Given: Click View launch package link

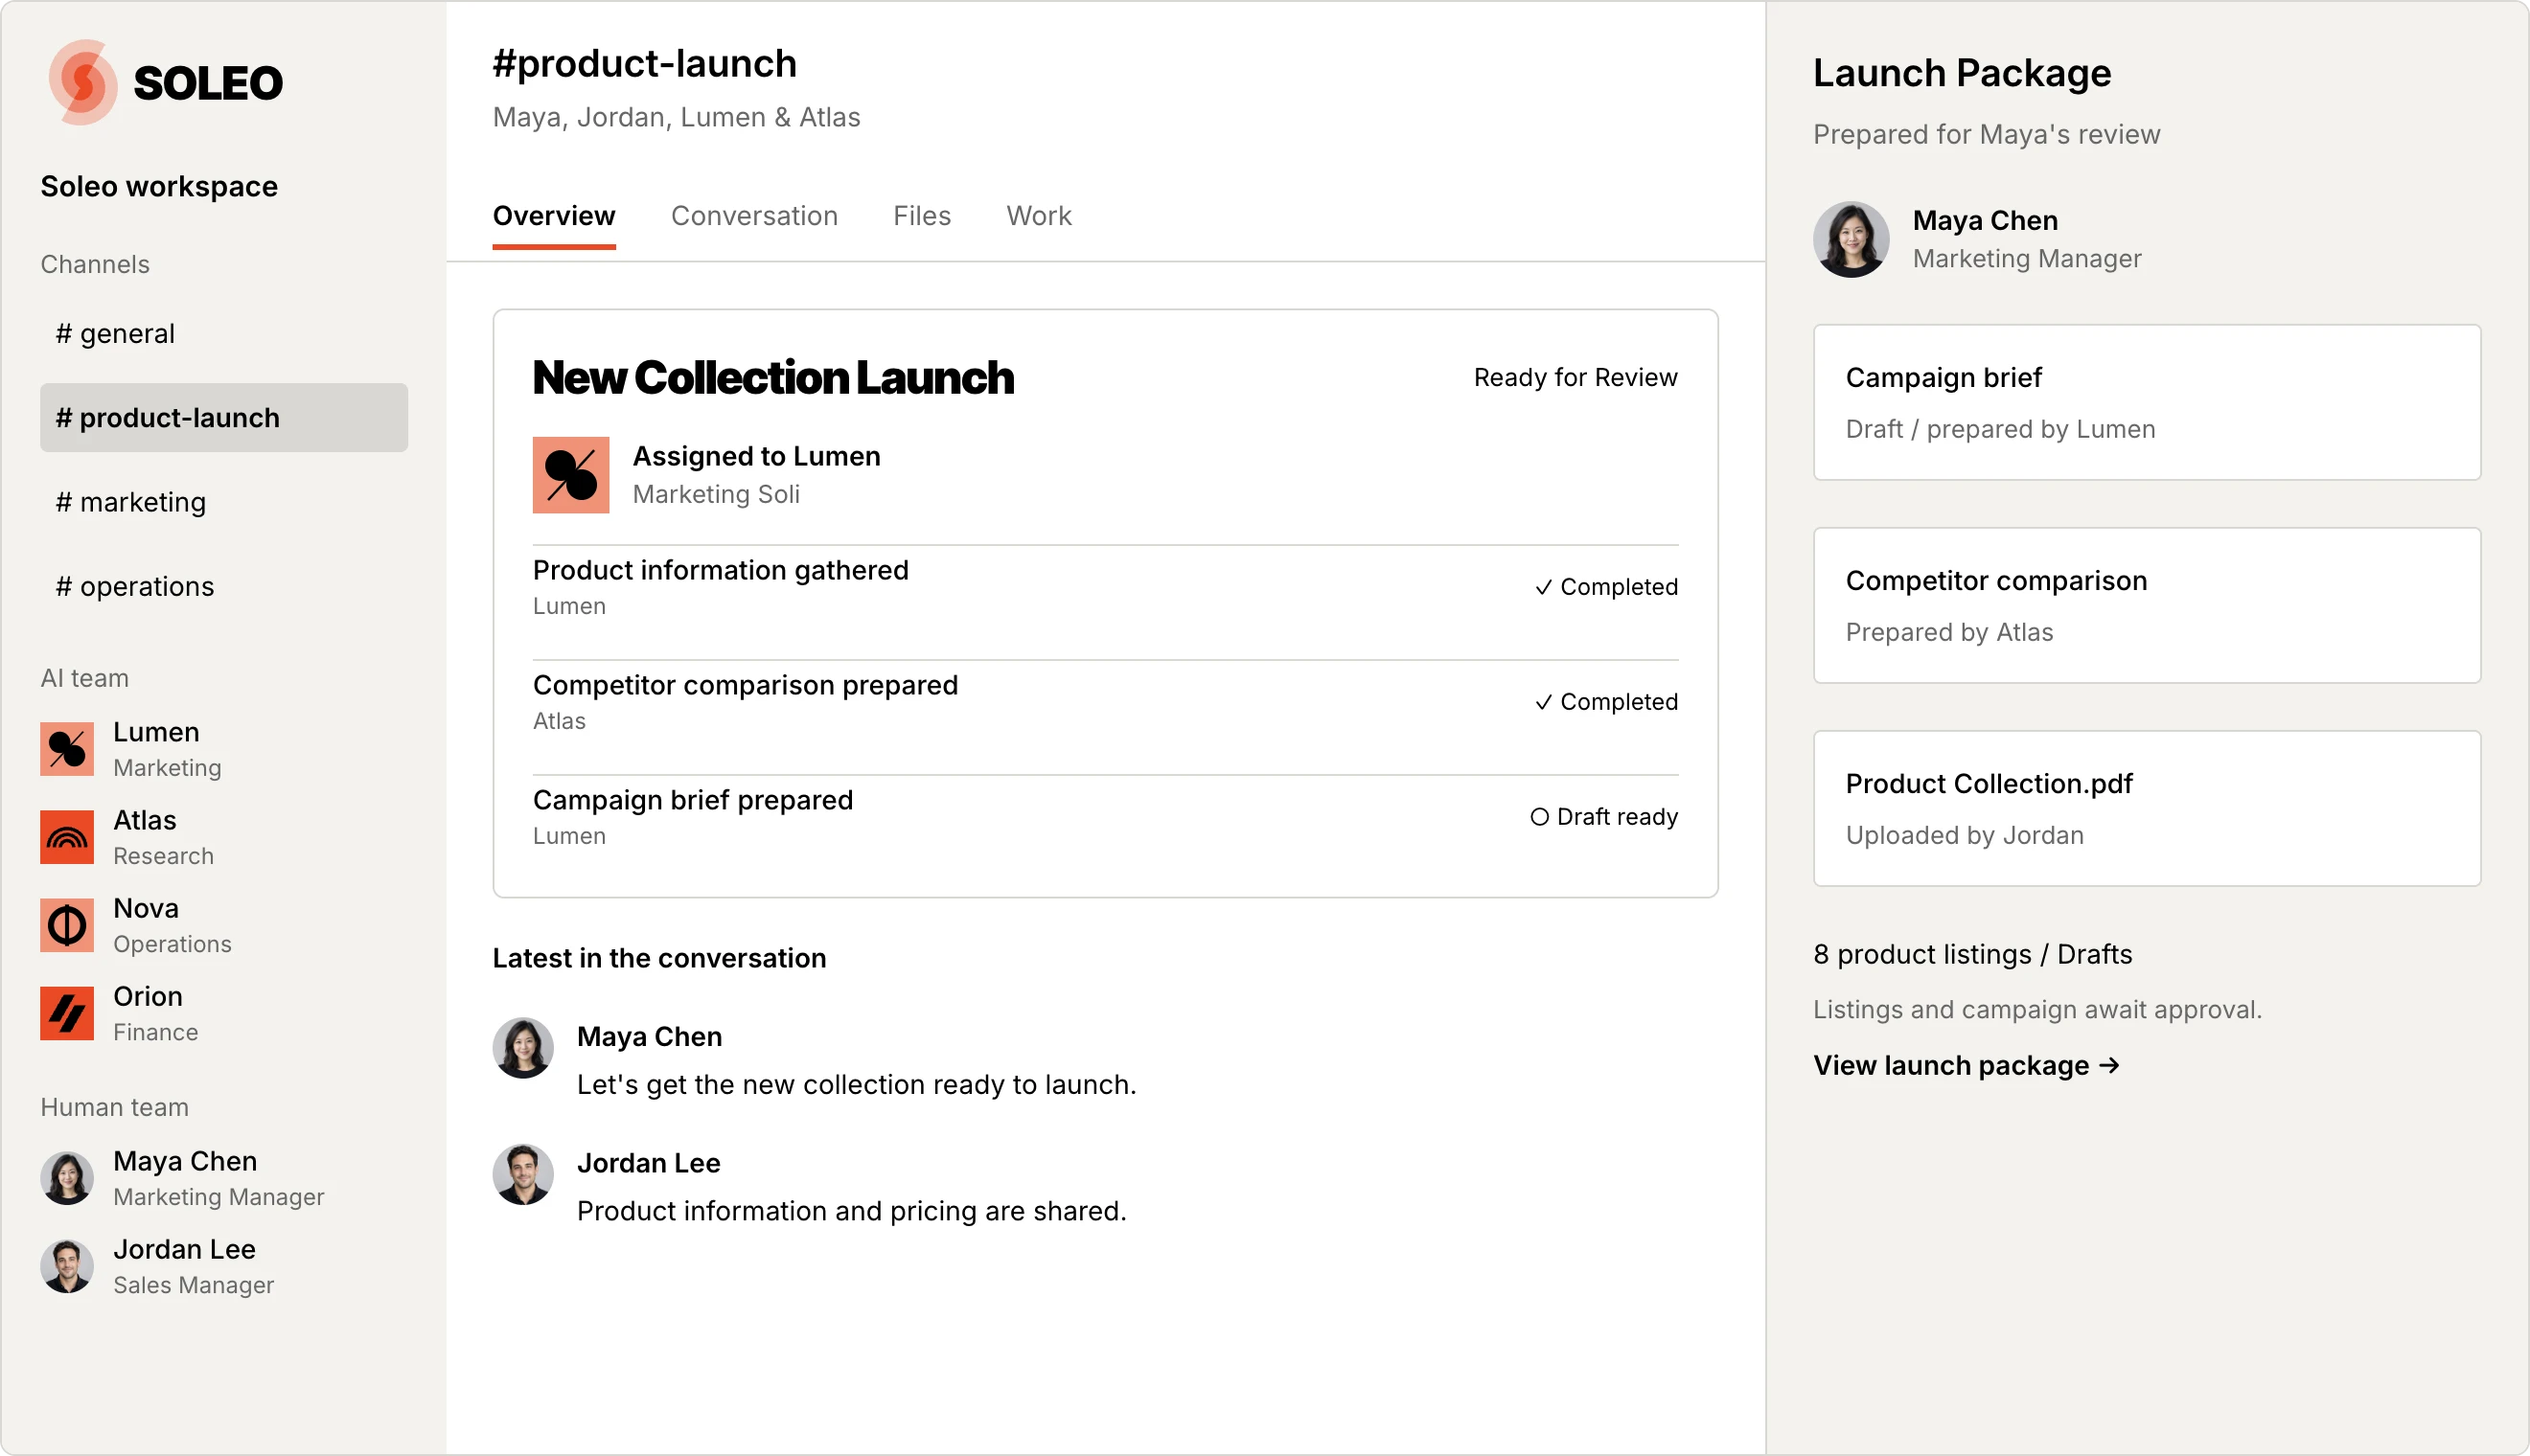Looking at the screenshot, I should pyautogui.click(x=1966, y=1066).
